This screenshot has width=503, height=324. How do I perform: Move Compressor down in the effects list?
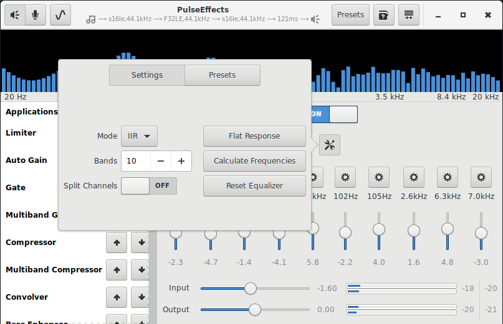(141, 243)
